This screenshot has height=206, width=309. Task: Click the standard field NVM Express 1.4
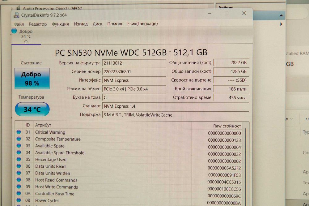tap(176, 106)
